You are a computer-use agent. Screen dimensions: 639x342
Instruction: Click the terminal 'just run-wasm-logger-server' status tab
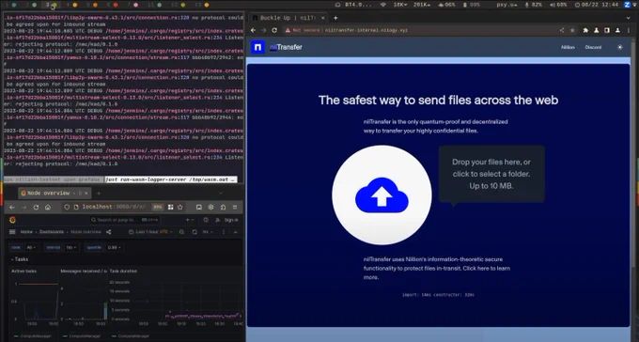(171, 179)
